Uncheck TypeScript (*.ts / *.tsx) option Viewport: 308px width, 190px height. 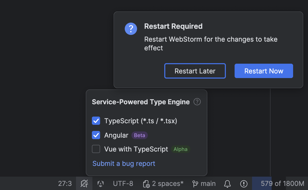96,121
